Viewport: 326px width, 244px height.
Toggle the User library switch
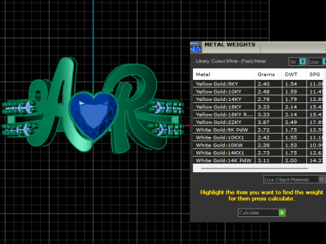pos(317,62)
